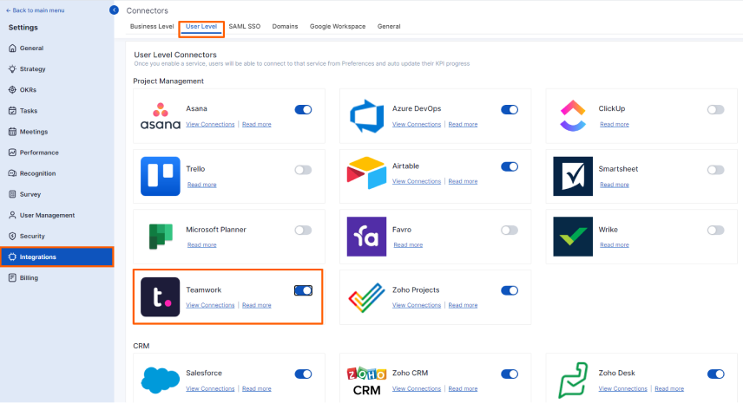Open Read more for Favro
743x403 pixels.
[407, 245]
